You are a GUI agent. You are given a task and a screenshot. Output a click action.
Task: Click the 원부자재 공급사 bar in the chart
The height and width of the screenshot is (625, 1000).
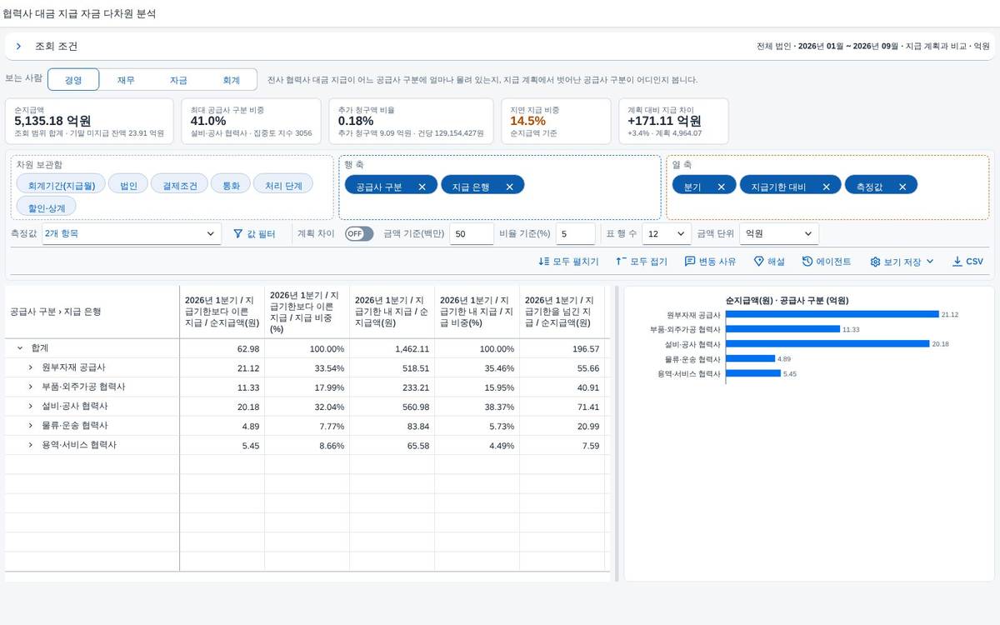(831, 314)
